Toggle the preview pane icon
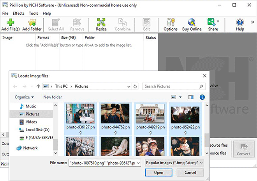The width and height of the screenshot is (257, 181). (x=191, y=97)
